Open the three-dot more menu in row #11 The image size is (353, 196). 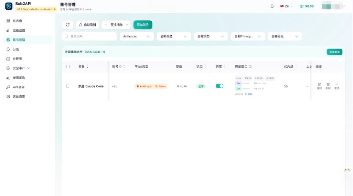[x=337, y=85]
